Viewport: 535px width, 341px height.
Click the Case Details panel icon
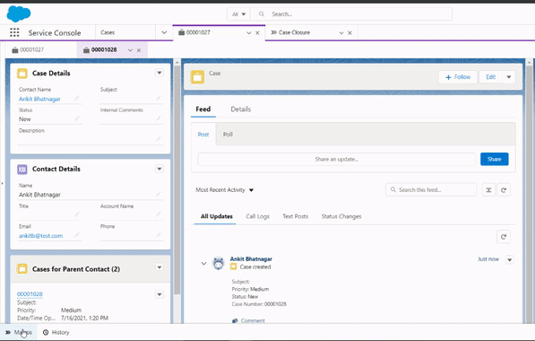tap(22, 73)
